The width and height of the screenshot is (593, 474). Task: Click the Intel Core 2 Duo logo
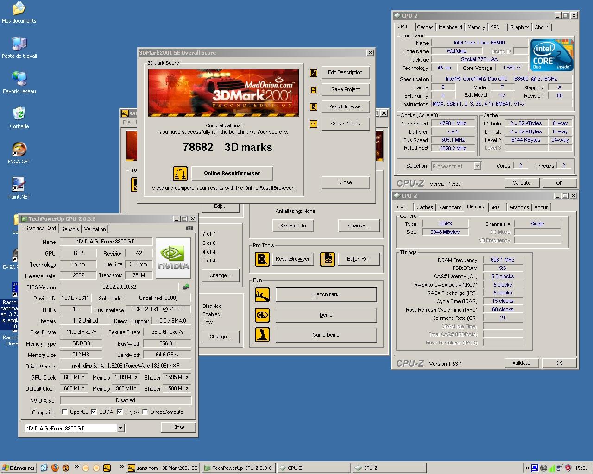[x=552, y=55]
